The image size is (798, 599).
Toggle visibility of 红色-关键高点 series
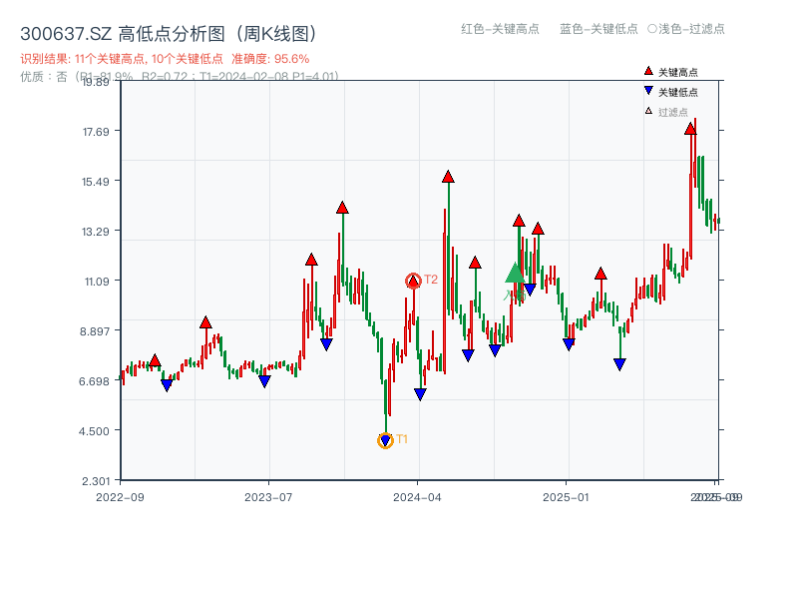[x=499, y=30]
